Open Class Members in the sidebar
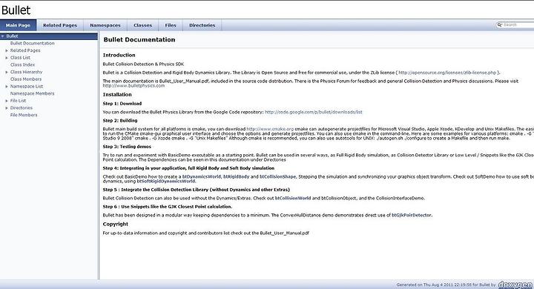 pyautogui.click(x=26, y=79)
